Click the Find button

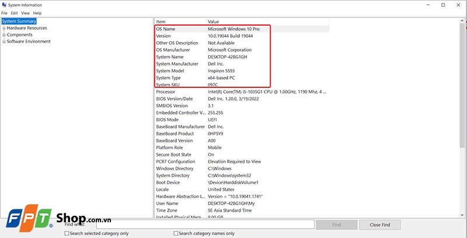click(337, 225)
